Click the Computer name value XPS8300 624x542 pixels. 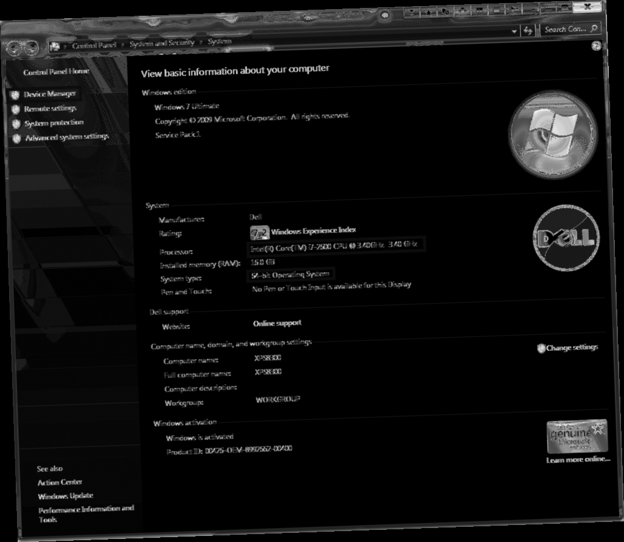tap(268, 358)
